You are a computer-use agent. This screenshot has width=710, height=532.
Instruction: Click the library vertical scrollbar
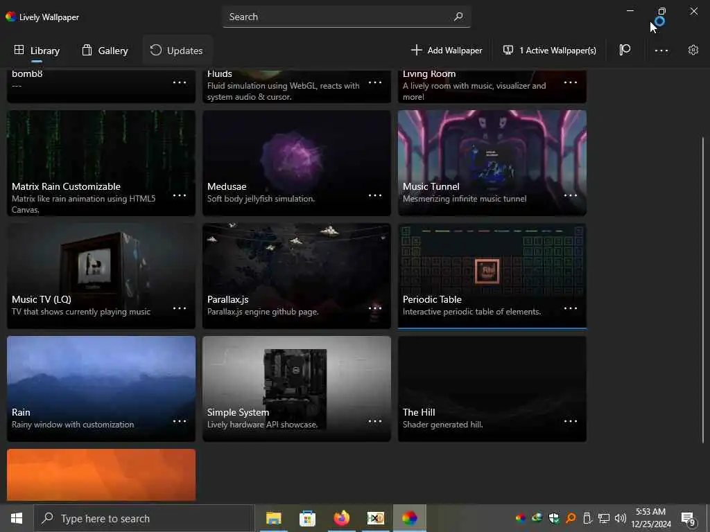point(703,290)
